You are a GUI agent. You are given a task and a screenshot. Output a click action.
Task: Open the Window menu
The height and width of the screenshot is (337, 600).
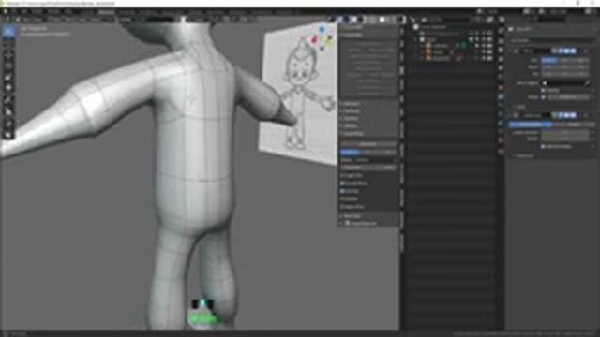[x=53, y=12]
